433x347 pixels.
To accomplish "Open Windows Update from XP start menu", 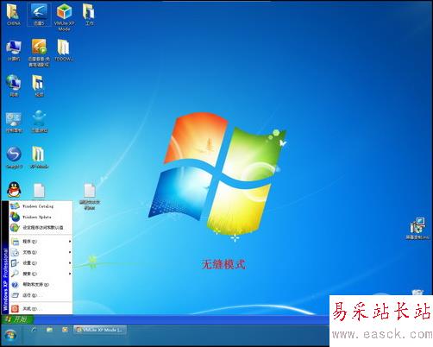I will tap(41, 217).
